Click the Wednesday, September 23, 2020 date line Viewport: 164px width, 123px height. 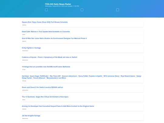(x=62, y=6)
